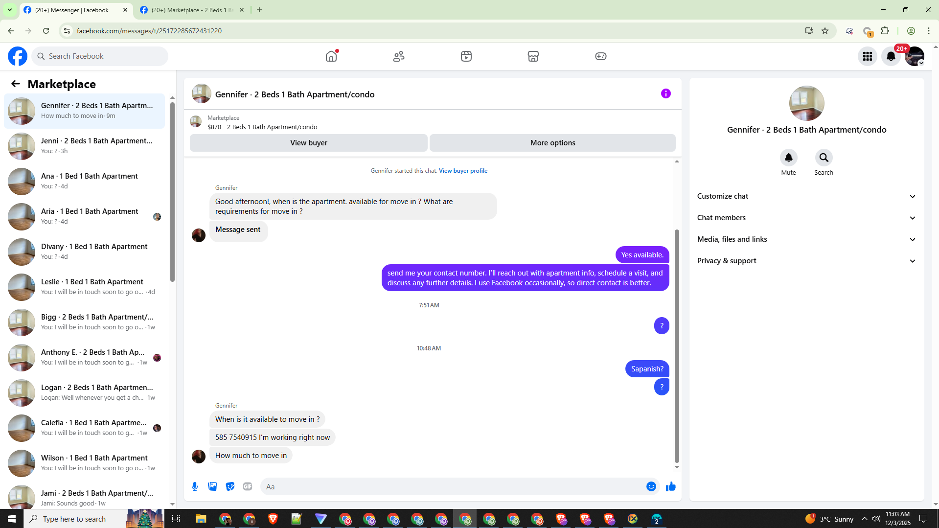Open Chrome tab search dropdown arrow
Screen dimensions: 939x528
click(9, 10)
